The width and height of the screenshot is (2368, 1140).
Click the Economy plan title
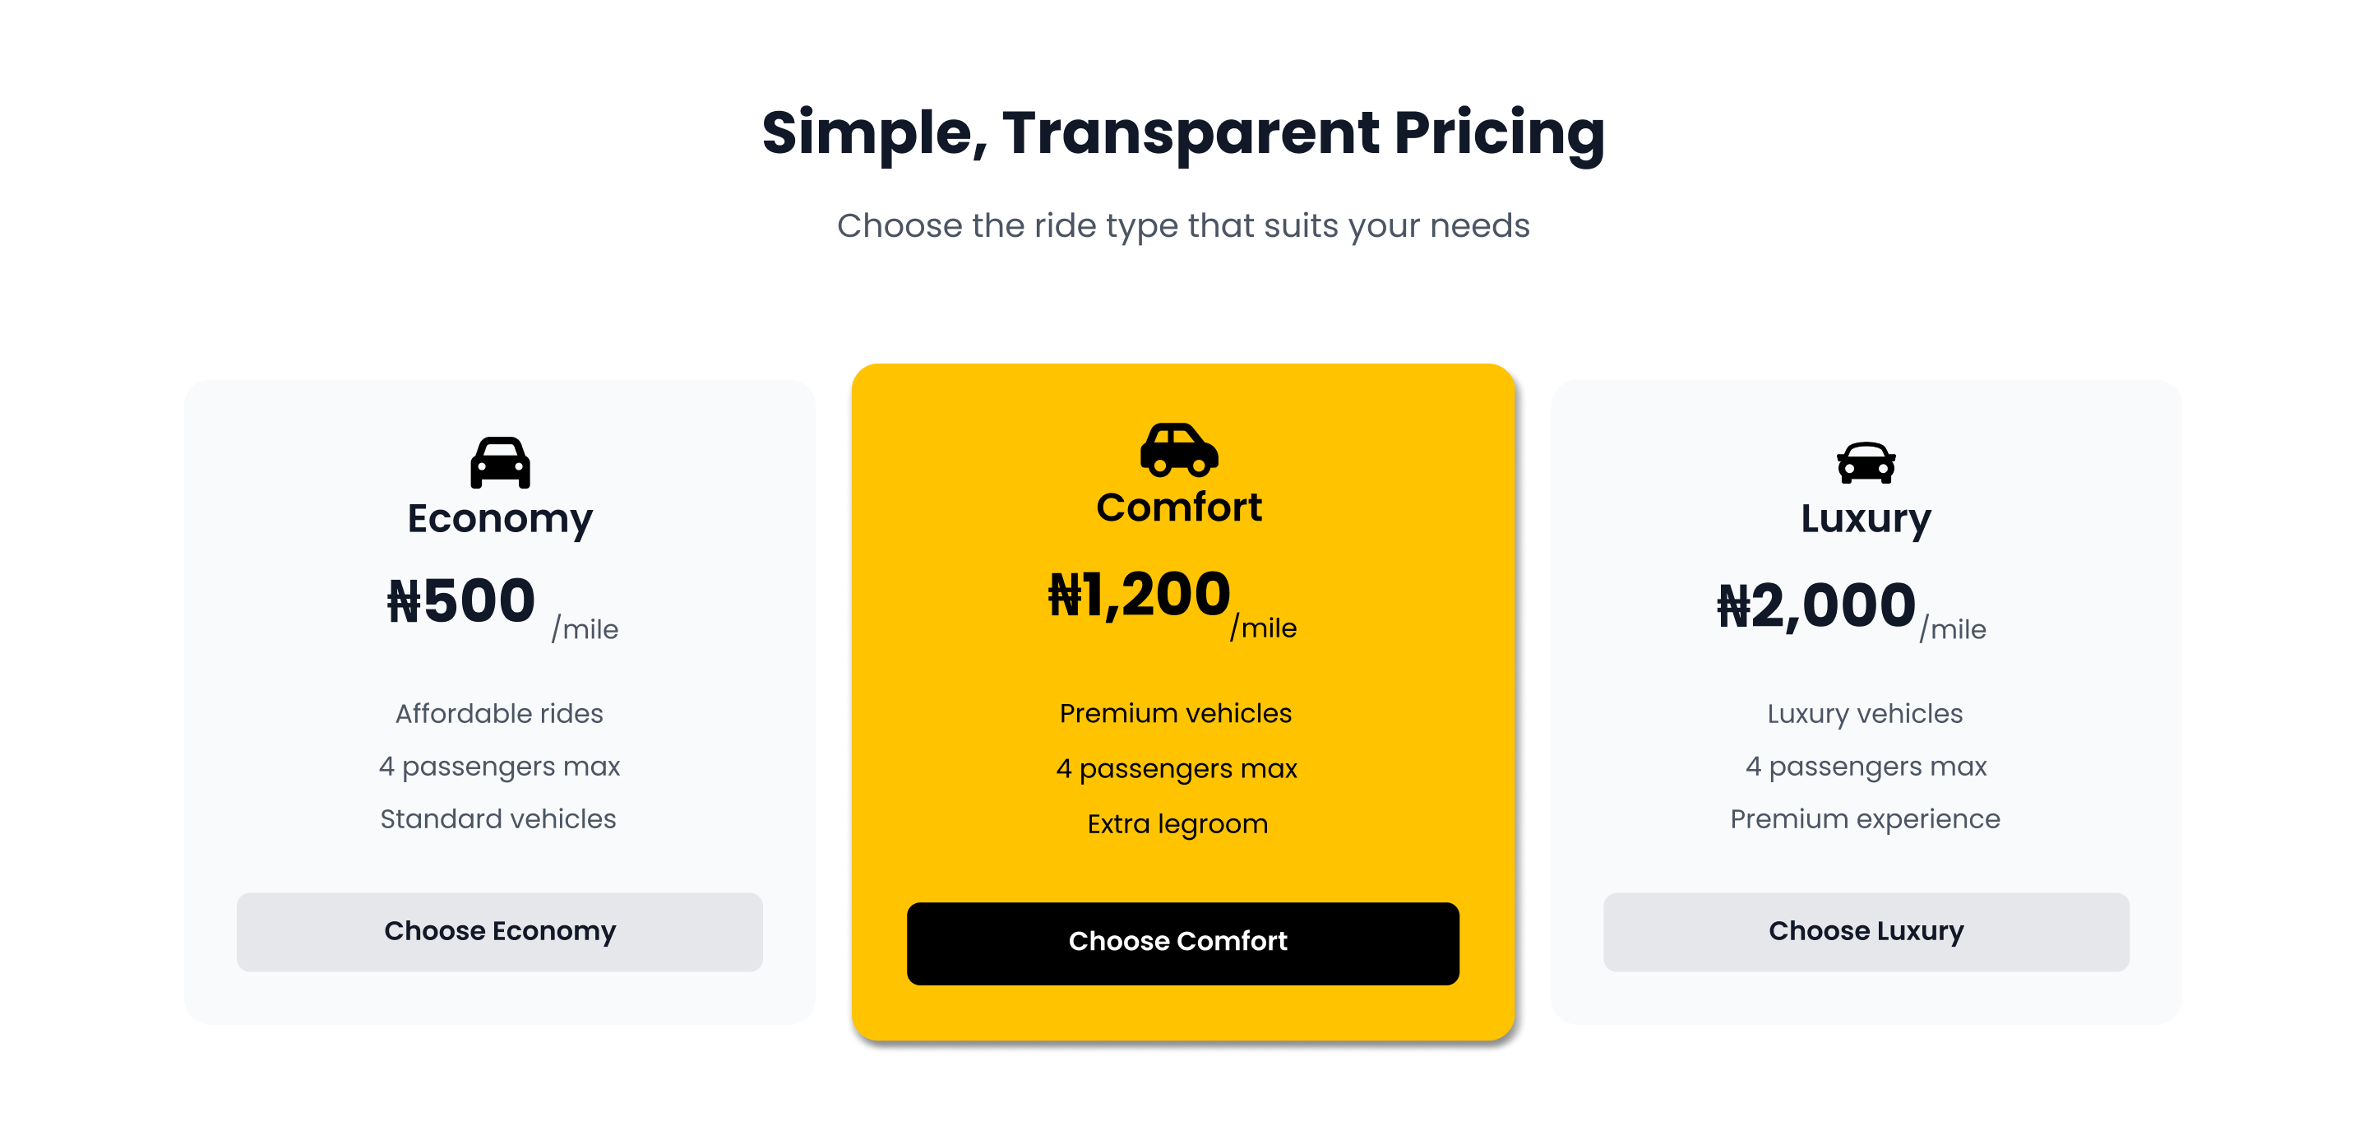pos(500,518)
